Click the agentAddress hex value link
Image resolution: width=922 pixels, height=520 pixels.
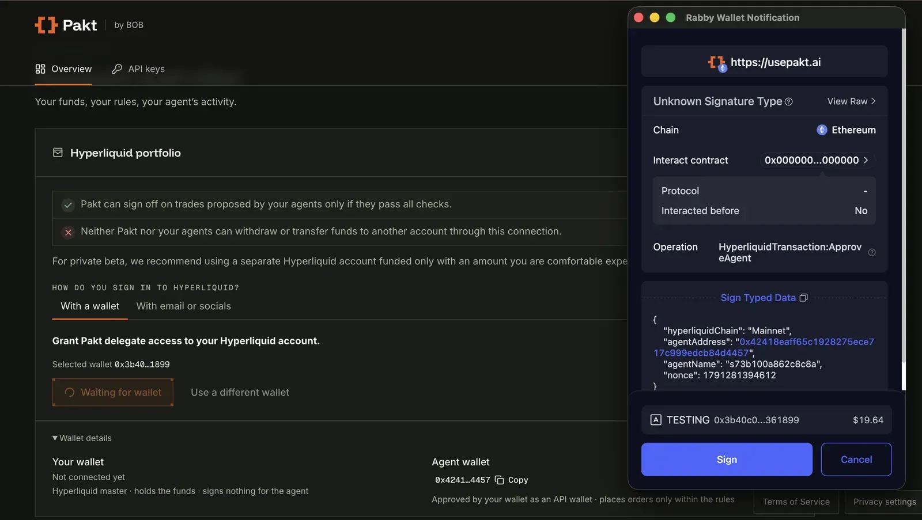click(x=764, y=347)
